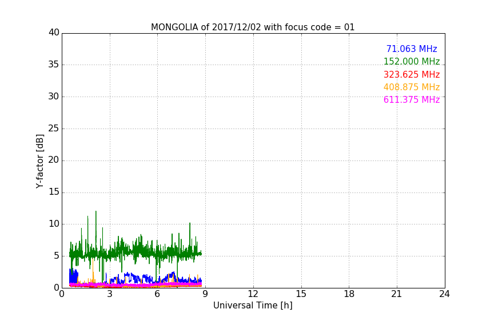Select the 408.875 MHz legend label
Screen dimensions: 494x329
412,87
